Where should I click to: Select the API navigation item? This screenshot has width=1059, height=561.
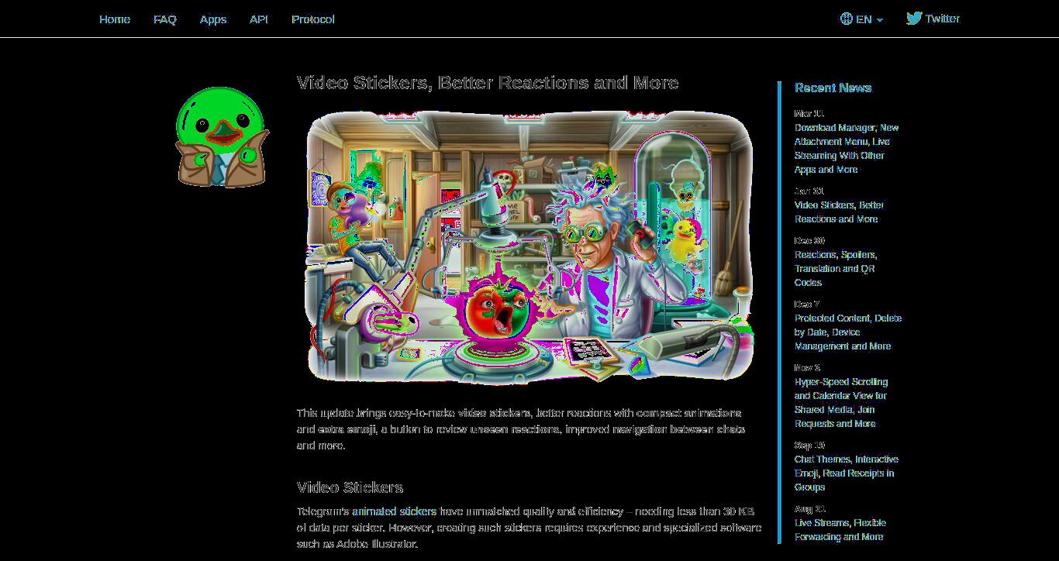259,19
